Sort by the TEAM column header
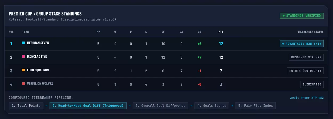 [26, 32]
